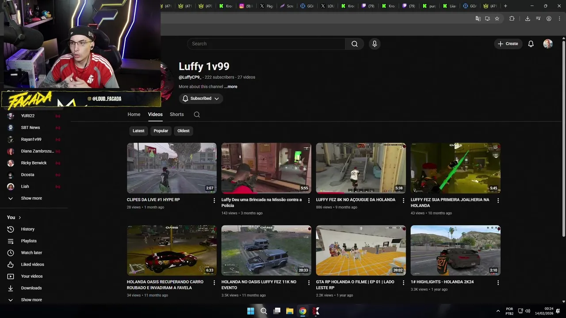Click the YouTube search magnifier button

point(354,44)
